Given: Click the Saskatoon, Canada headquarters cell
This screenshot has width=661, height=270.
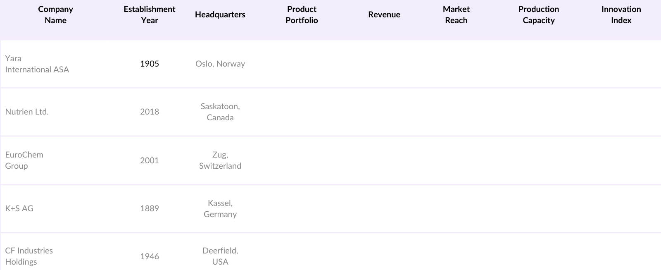Looking at the screenshot, I should click(x=220, y=112).
